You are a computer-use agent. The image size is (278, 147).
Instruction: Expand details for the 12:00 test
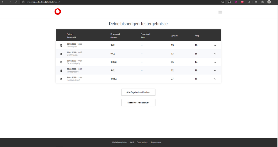pos(215,45)
